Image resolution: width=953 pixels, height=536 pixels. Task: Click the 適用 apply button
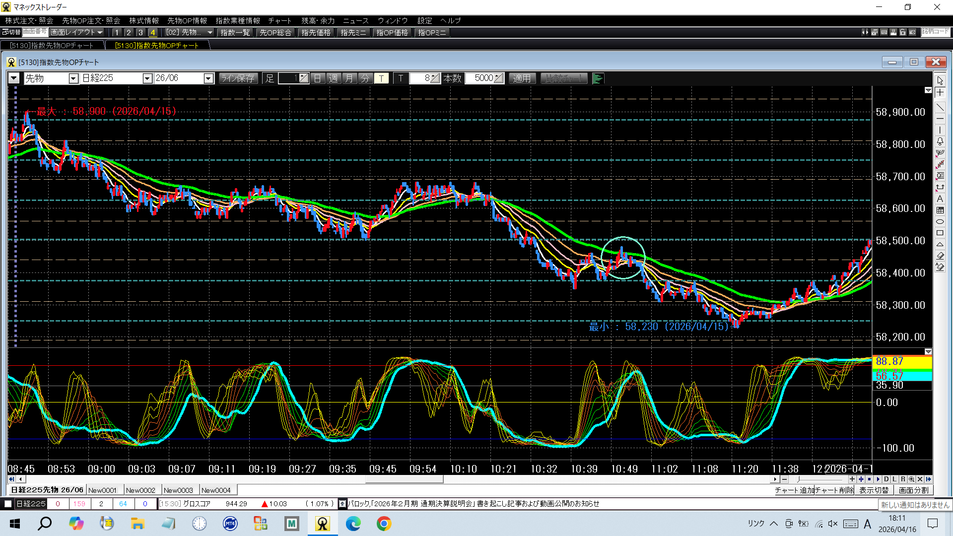(522, 78)
